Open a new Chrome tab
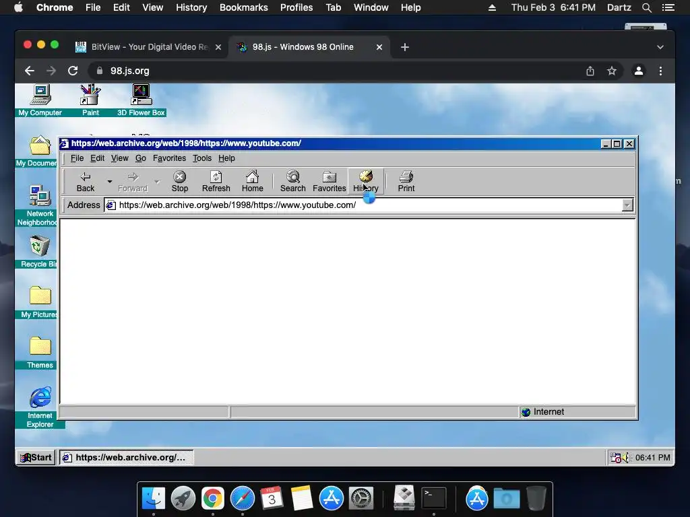Viewport: 690px width, 517px height. [405, 47]
